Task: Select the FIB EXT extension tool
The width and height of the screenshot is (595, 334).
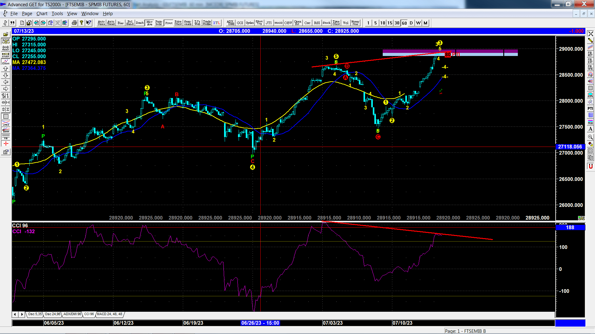Action: (590, 61)
